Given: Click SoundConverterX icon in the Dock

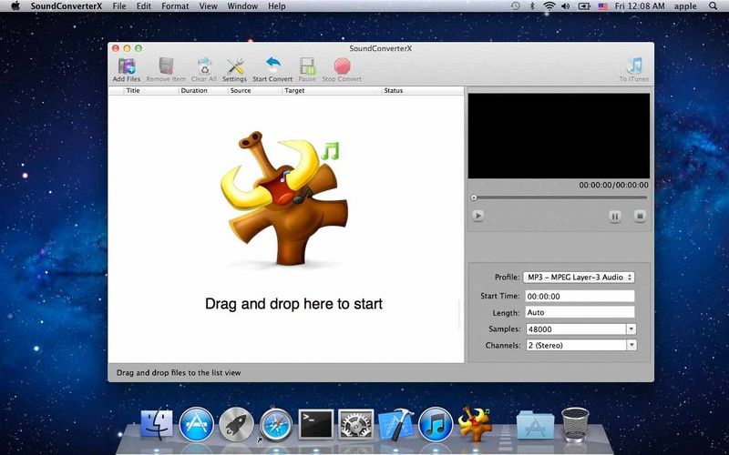Looking at the screenshot, I should (475, 423).
